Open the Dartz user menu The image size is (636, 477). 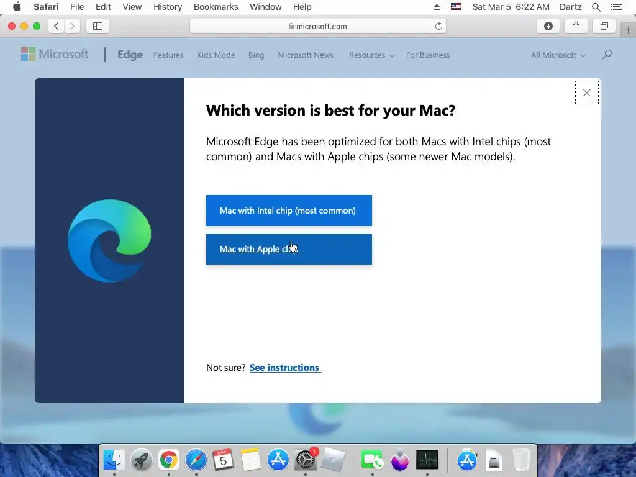(570, 7)
